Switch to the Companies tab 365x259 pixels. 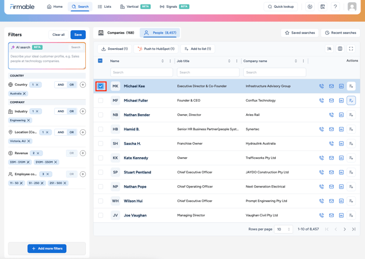tap(117, 33)
